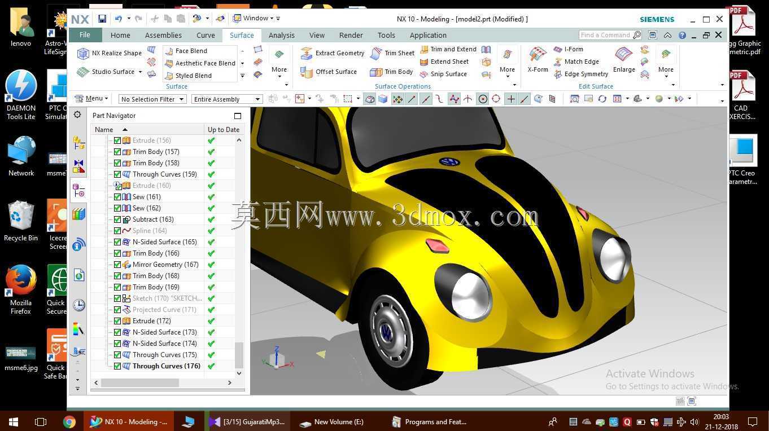Undo the last action
This screenshot has height=431, width=769.
[x=118, y=19]
